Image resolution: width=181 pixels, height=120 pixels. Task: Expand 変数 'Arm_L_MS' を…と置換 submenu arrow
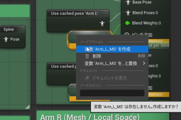coord(144,63)
